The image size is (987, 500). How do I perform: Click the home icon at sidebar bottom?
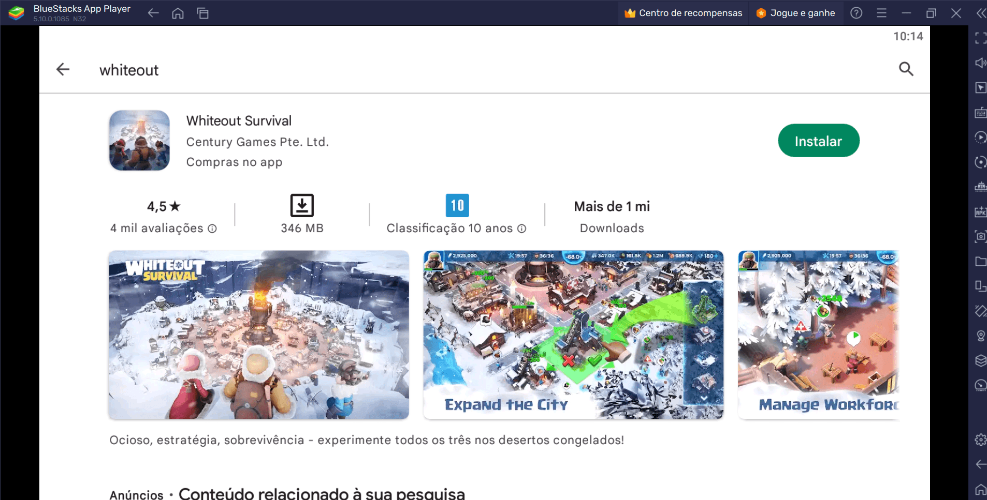tap(980, 489)
